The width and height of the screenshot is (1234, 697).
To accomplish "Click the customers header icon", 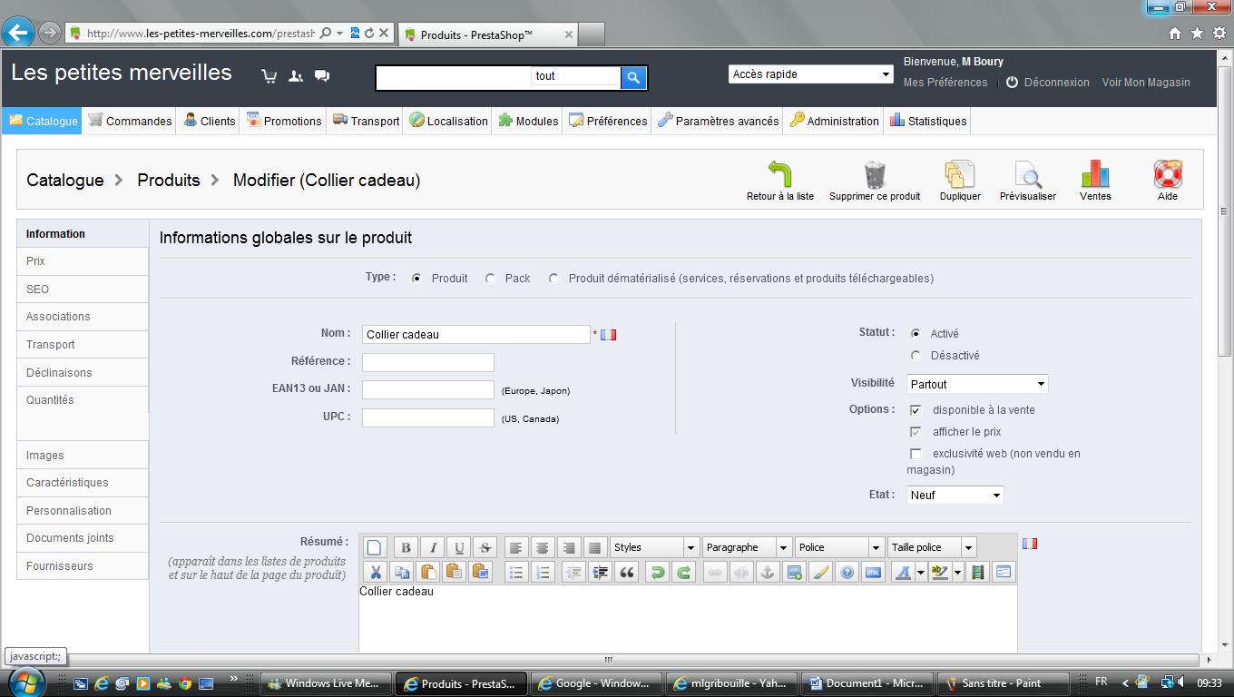I will (296, 76).
